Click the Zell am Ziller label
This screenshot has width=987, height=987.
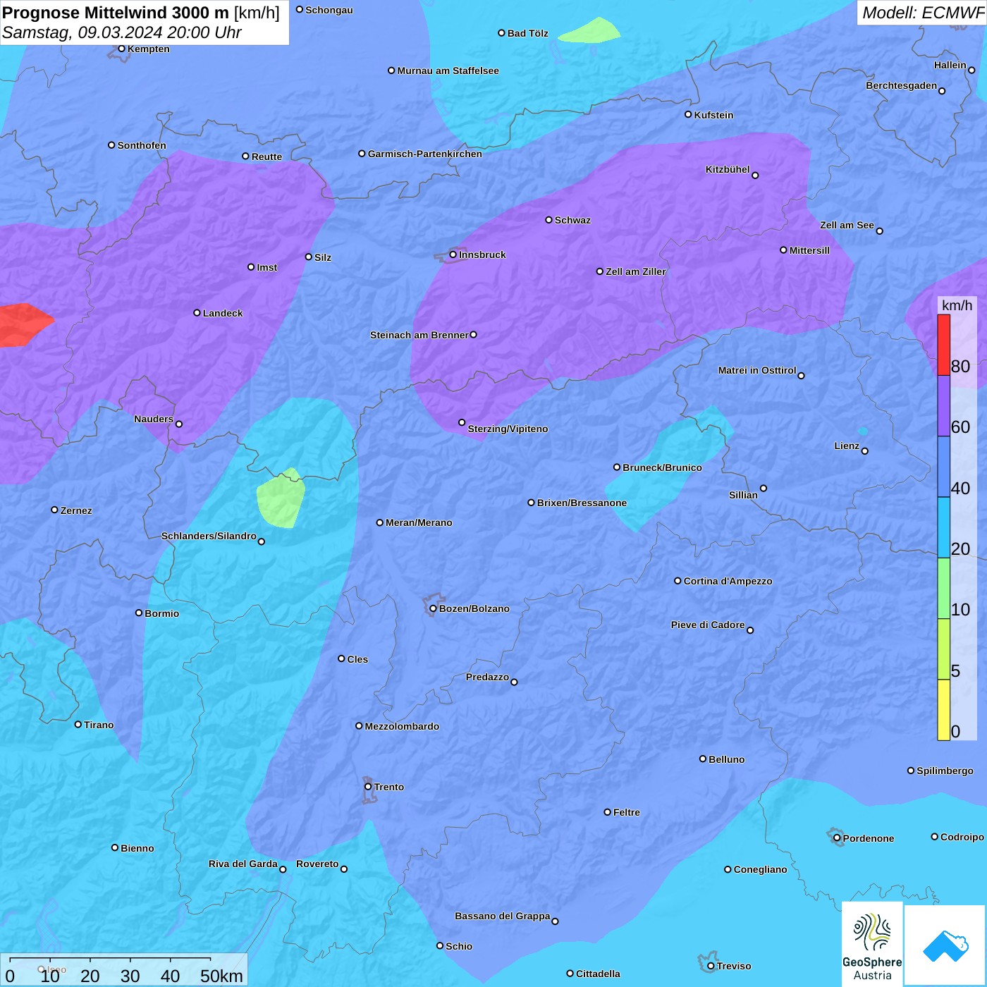coord(635,271)
